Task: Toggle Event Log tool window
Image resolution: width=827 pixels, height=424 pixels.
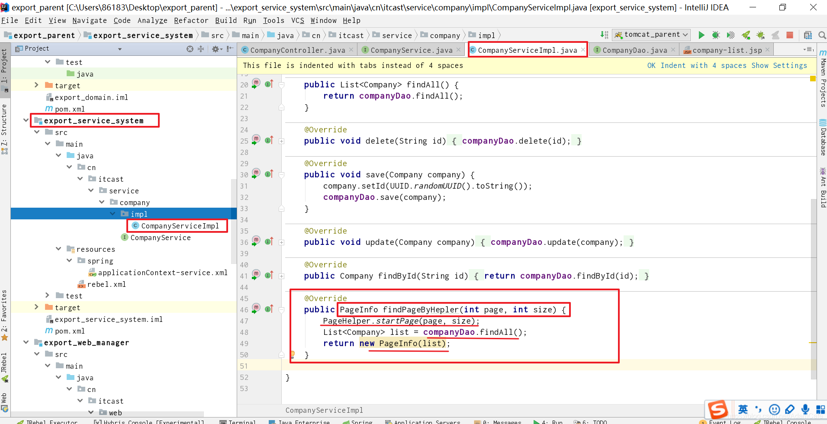Action: (x=720, y=422)
